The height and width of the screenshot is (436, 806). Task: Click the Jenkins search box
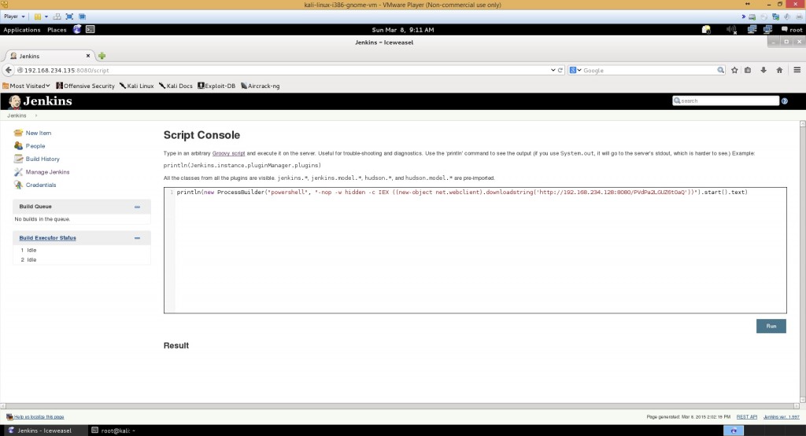click(726, 101)
